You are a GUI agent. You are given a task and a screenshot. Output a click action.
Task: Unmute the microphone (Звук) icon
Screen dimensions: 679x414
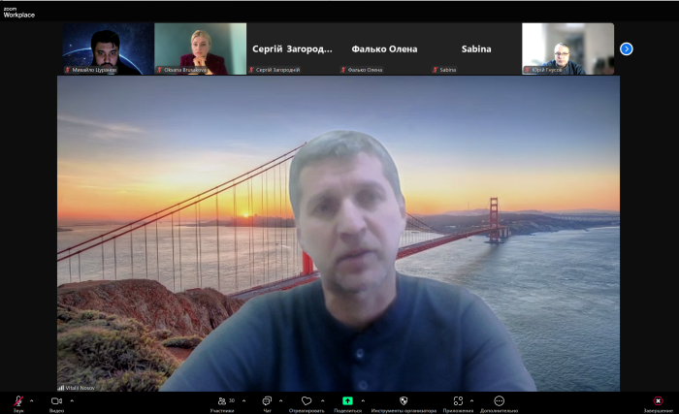click(x=18, y=400)
